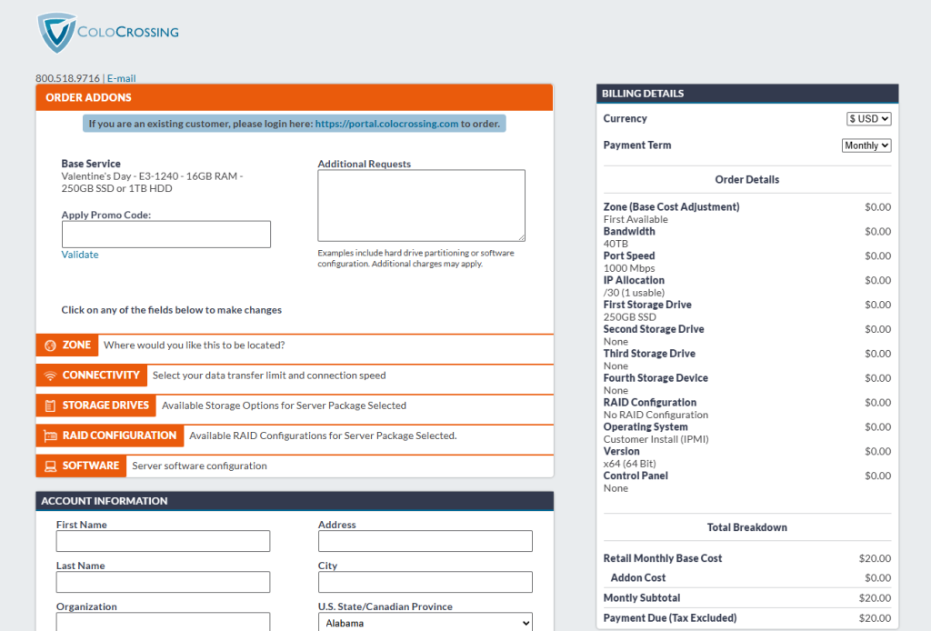Expand the SOFTWARE configuration section
This screenshot has width=931, height=631.
tap(91, 466)
